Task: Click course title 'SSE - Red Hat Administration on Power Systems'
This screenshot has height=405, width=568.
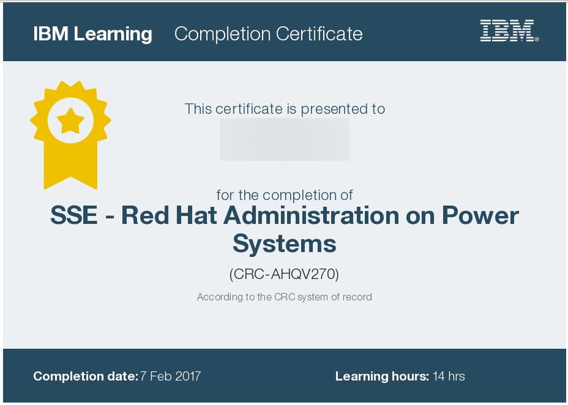Action: (x=285, y=230)
